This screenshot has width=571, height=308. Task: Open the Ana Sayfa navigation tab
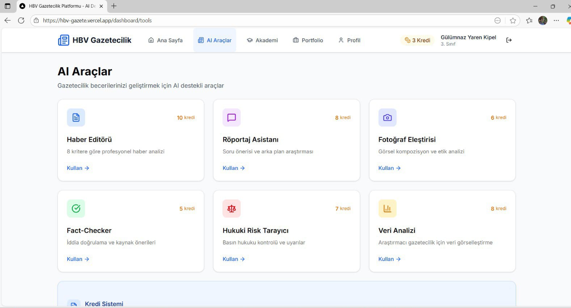(165, 40)
